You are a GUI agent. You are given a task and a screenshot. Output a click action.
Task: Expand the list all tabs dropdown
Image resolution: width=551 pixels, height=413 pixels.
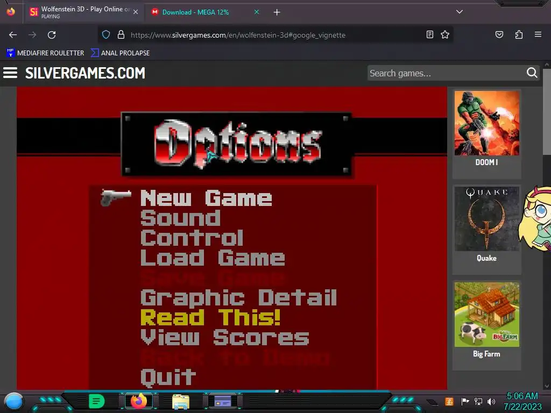[x=460, y=12]
